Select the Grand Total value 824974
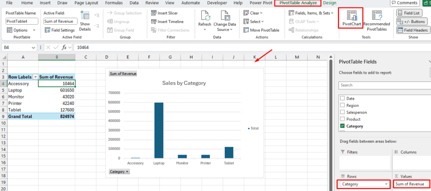The image size is (431, 191). (57, 116)
